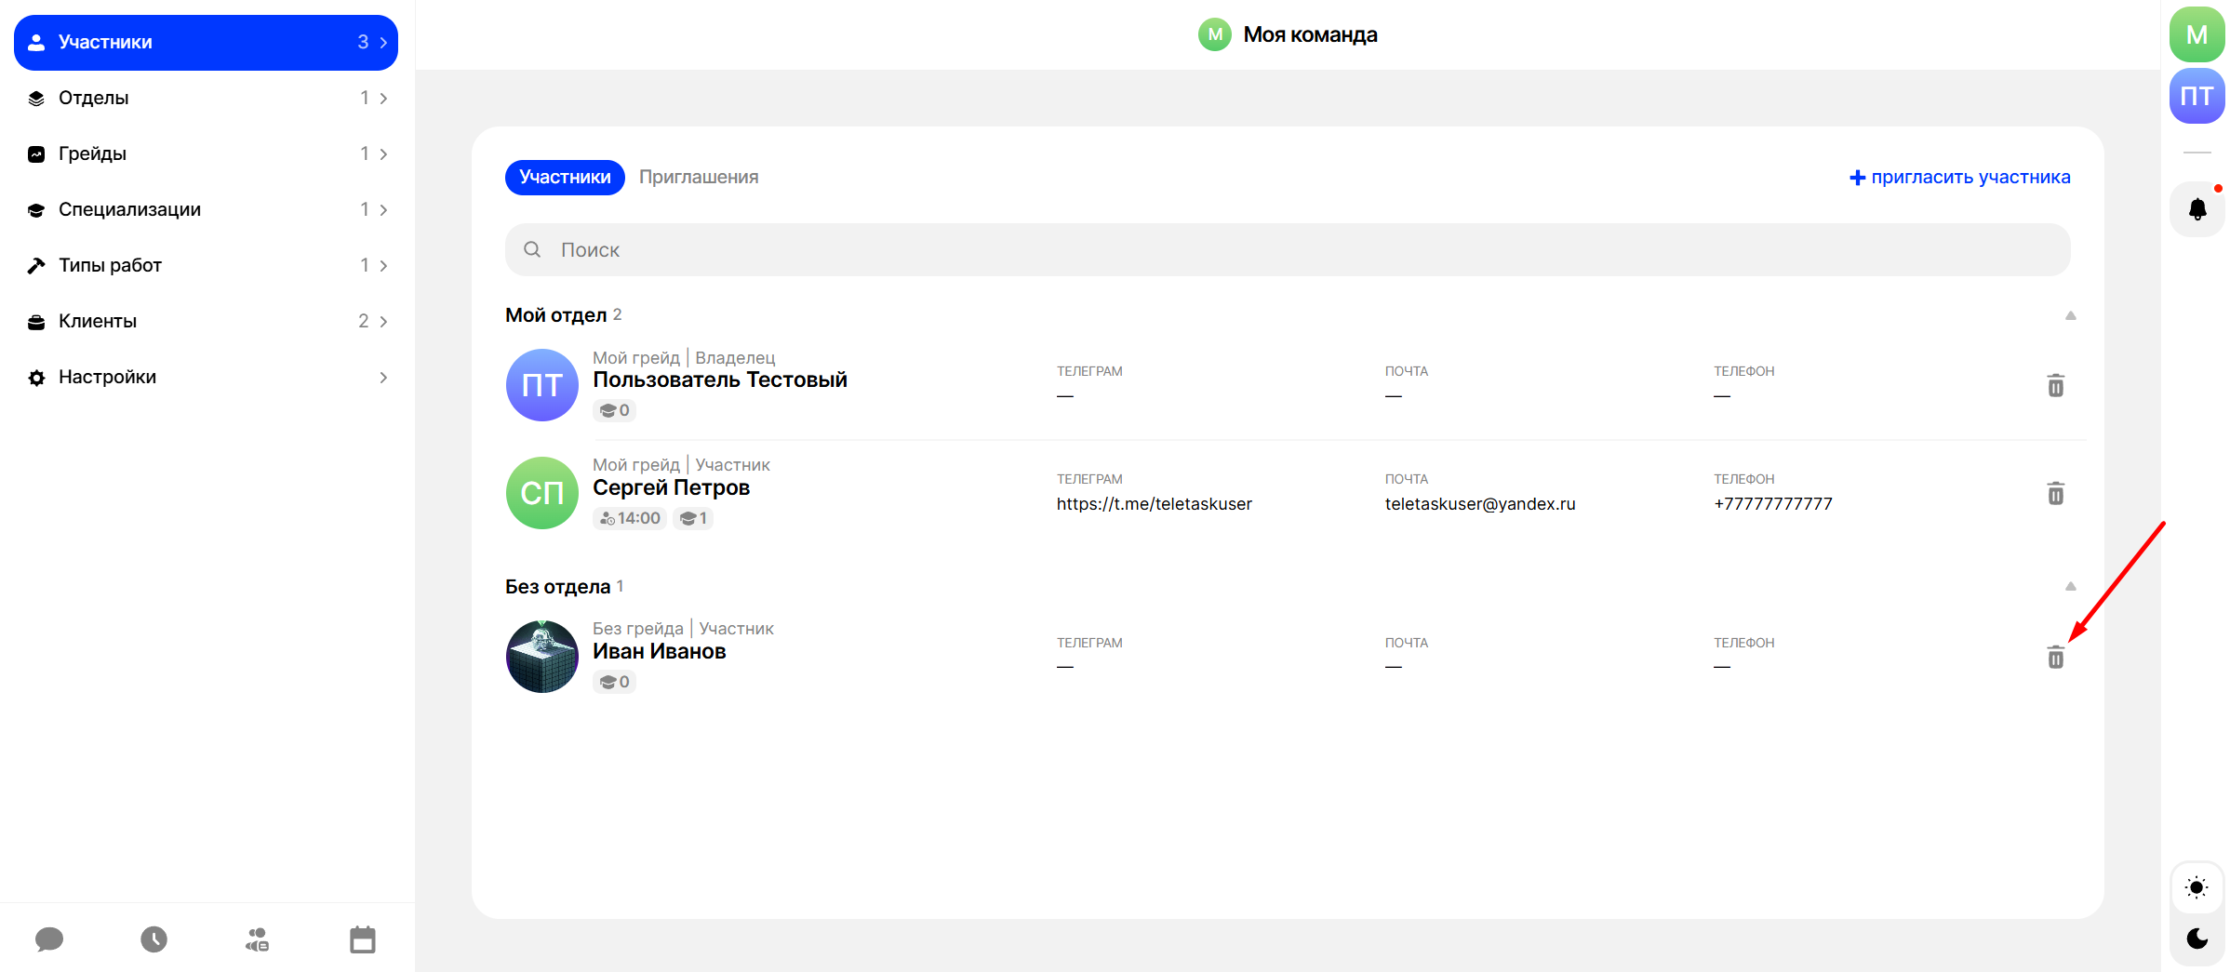Open calendar icon in bottom bar
2230x972 pixels.
[x=362, y=939]
